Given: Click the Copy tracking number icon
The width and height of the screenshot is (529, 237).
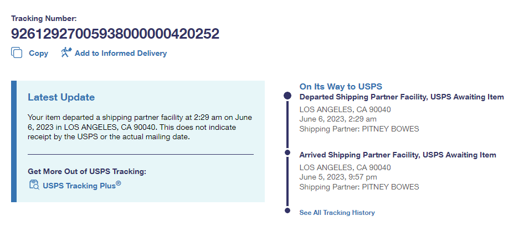Looking at the screenshot, I should click(17, 53).
